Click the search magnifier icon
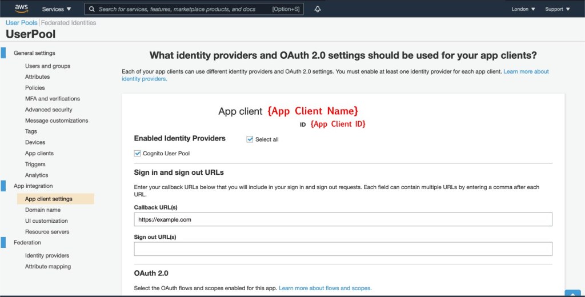 click(x=91, y=9)
